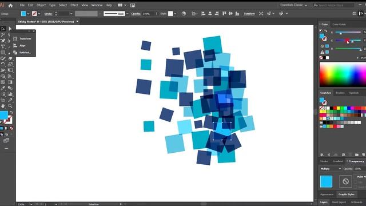The height and width of the screenshot is (206, 366).
Task: Open the Object menu
Action: pyautogui.click(x=41, y=5)
